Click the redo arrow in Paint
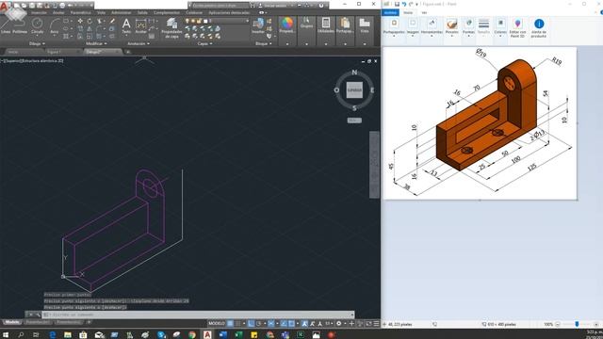Image resolution: width=603 pixels, height=339 pixels. coord(411,4)
